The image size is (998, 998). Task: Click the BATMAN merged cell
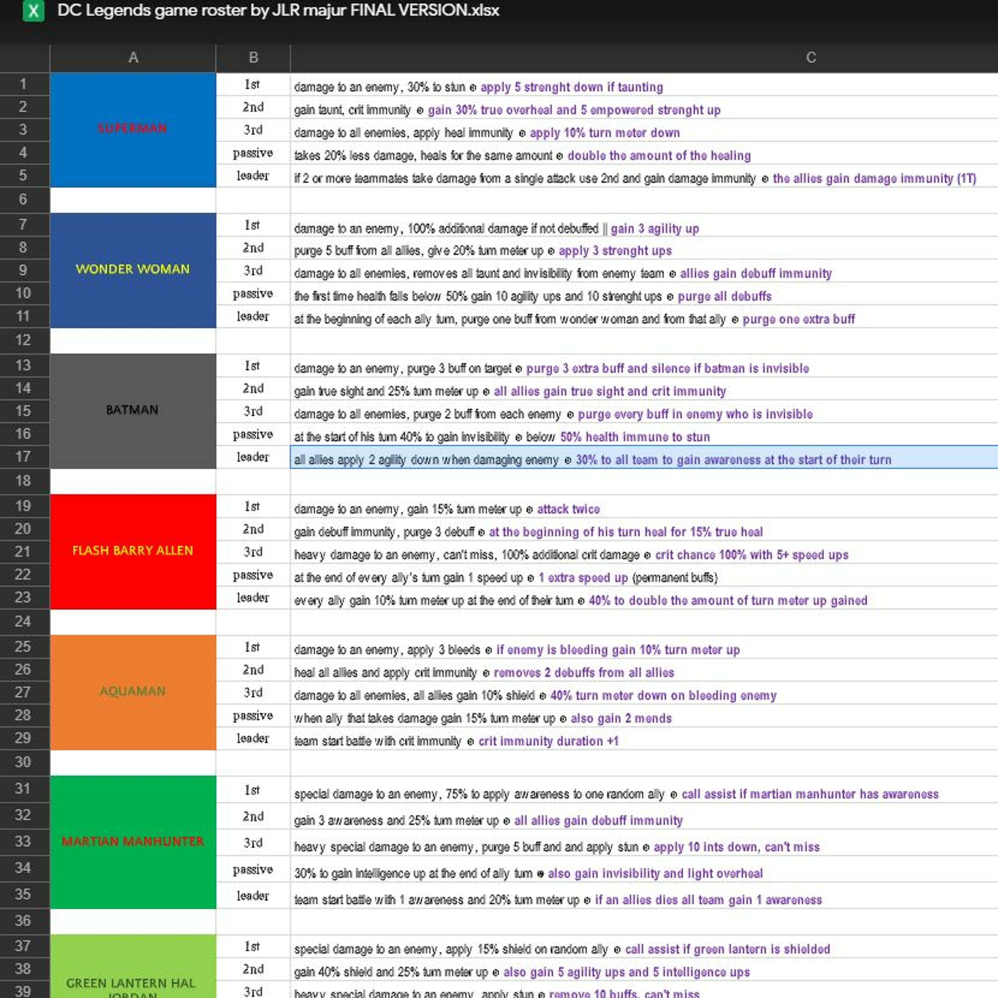(133, 411)
